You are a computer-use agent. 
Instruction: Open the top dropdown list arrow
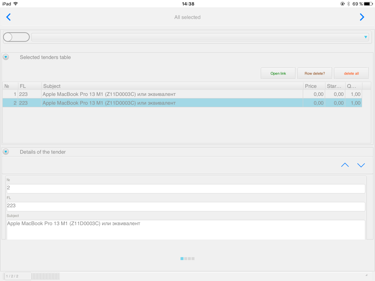365,37
